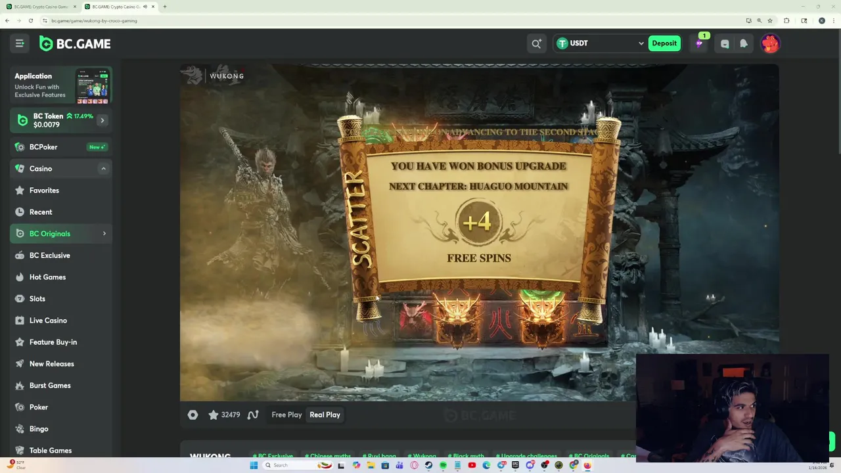
Task: Click the Upgrade challenges tag
Action: coord(526,455)
